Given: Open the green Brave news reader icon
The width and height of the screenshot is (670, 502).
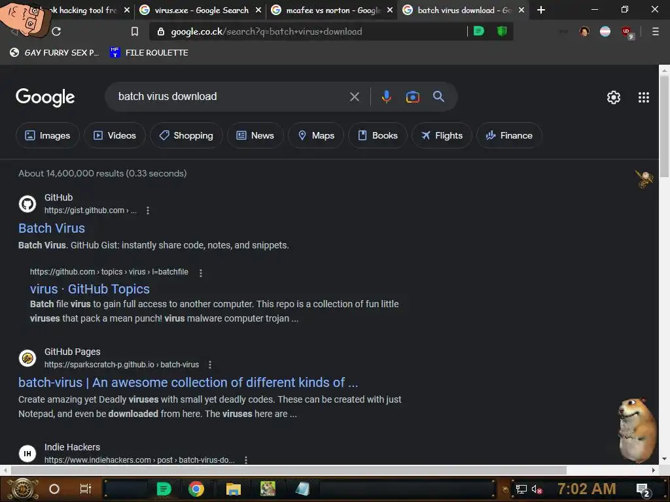Looking at the screenshot, I should coord(479,31).
